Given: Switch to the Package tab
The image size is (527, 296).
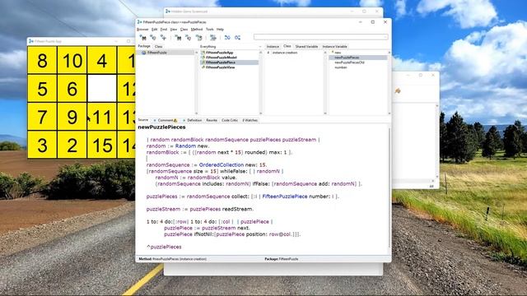Looking at the screenshot, I should click(144, 46).
